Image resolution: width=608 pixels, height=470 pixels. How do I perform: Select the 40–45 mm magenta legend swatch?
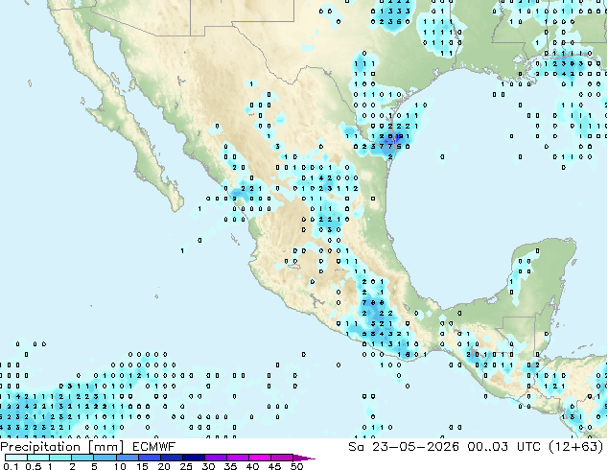[x=260, y=458]
